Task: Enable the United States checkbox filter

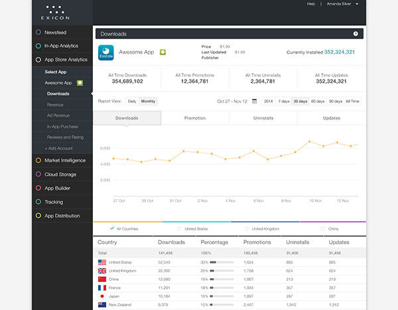Action: point(180,228)
